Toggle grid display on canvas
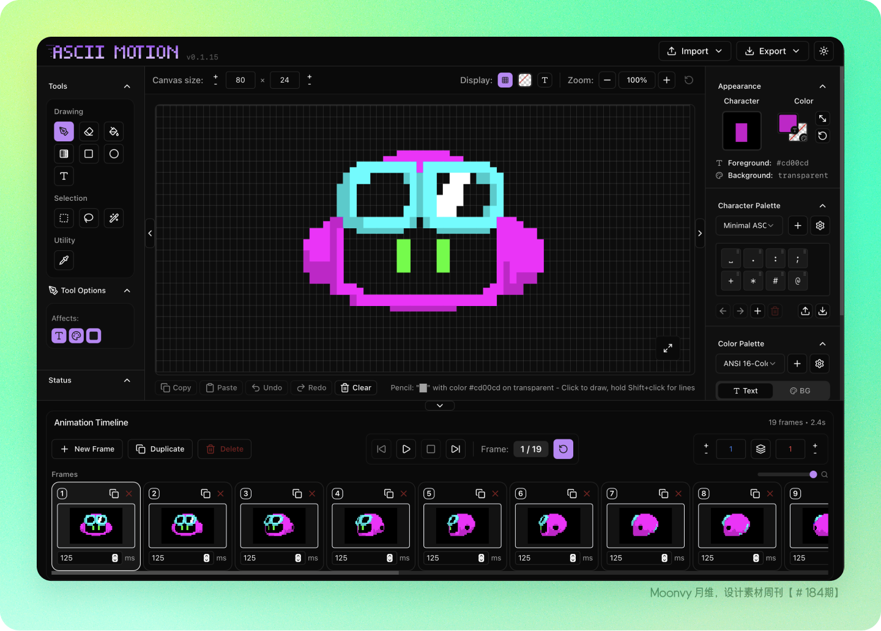 click(505, 80)
